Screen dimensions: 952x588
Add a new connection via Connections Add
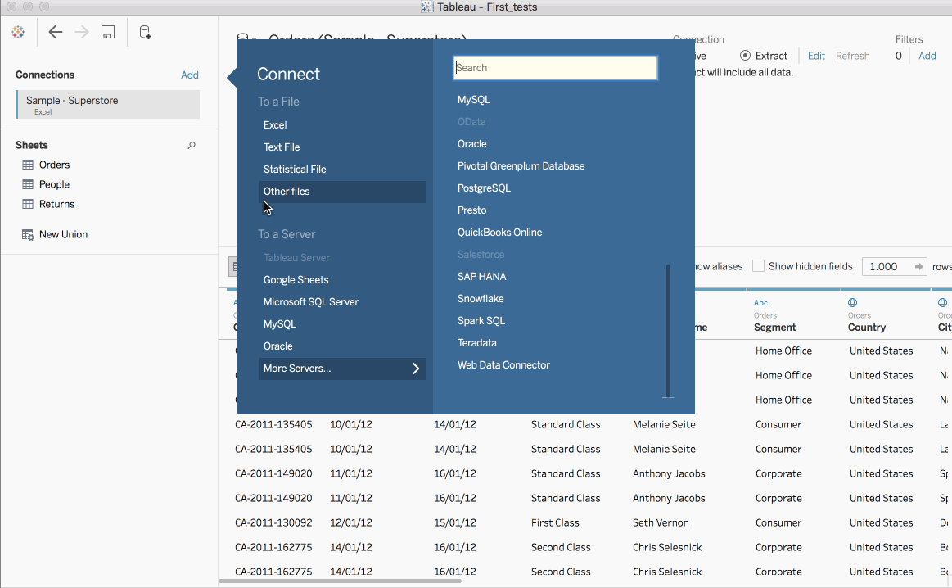coord(189,75)
